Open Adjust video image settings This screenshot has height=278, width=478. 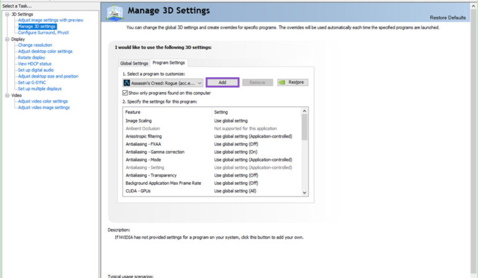coord(44,108)
